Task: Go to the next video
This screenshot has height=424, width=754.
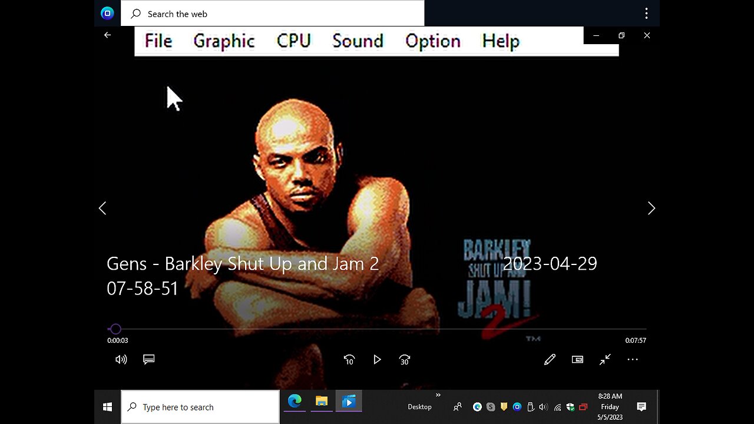Action: 651,208
